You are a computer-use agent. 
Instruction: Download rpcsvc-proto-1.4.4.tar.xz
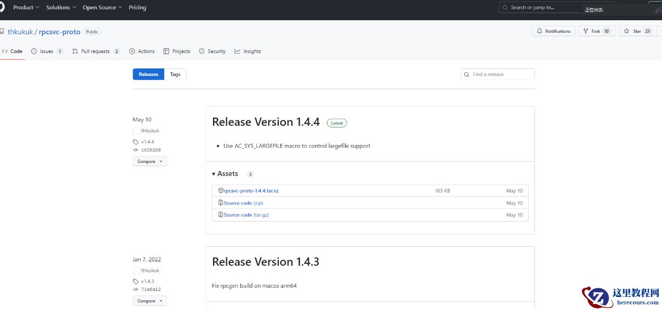(251, 191)
